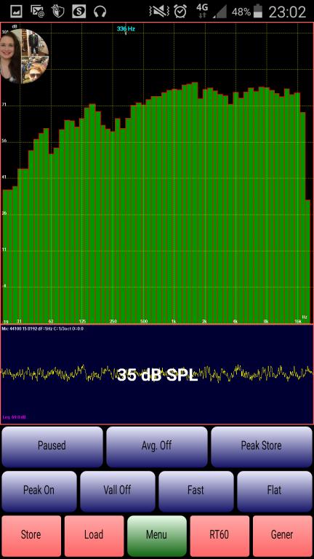This screenshot has width=314, height=559.
Task: Tap the headphones status icon
Action: point(100,12)
